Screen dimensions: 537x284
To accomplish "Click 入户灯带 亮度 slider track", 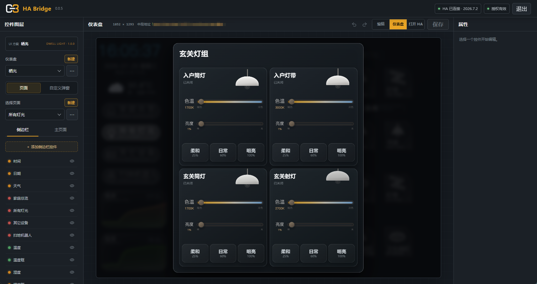I will [321, 124].
